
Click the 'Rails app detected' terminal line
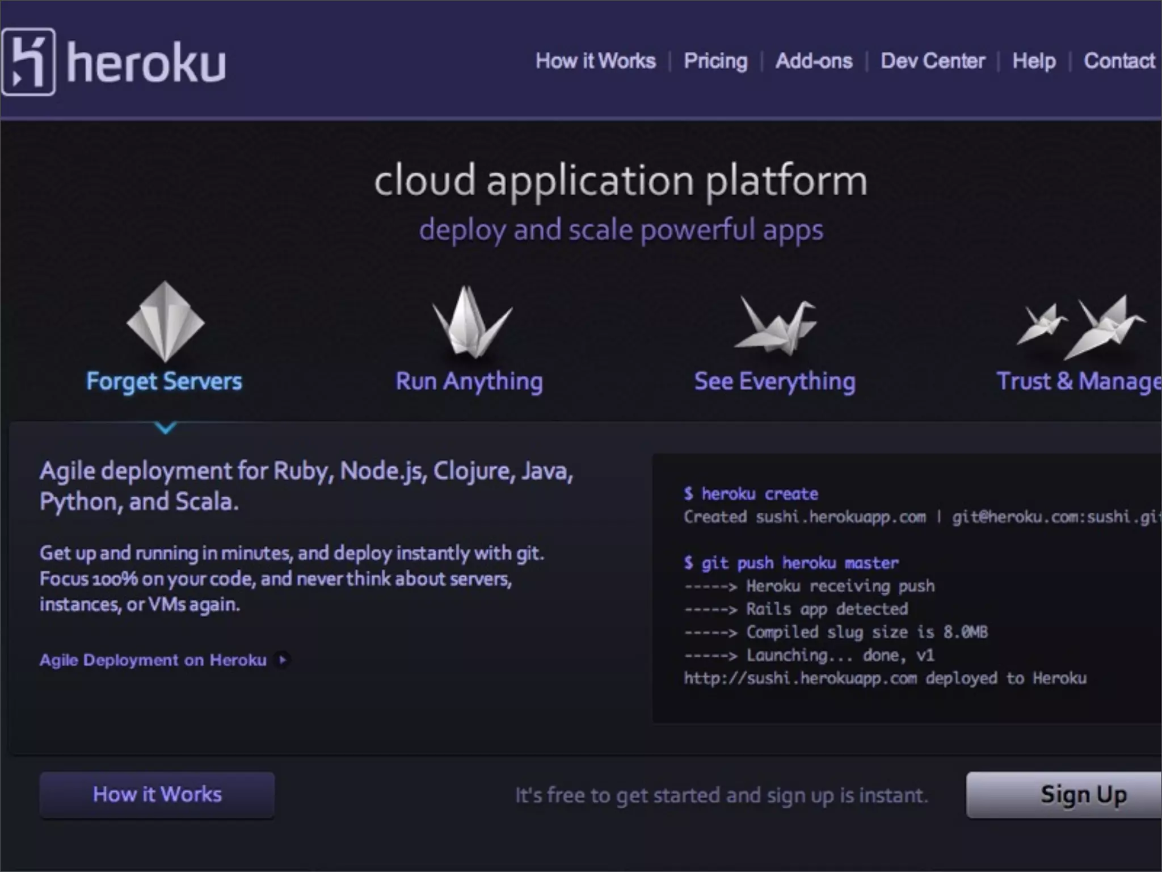click(796, 609)
